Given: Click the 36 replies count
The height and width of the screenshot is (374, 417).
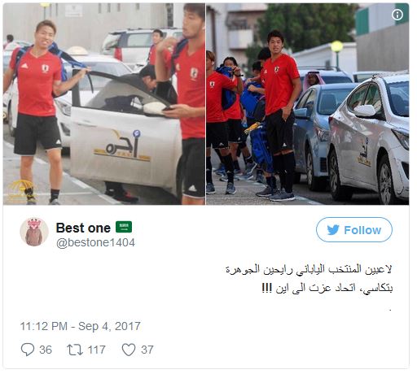Looking at the screenshot, I should (x=46, y=350).
